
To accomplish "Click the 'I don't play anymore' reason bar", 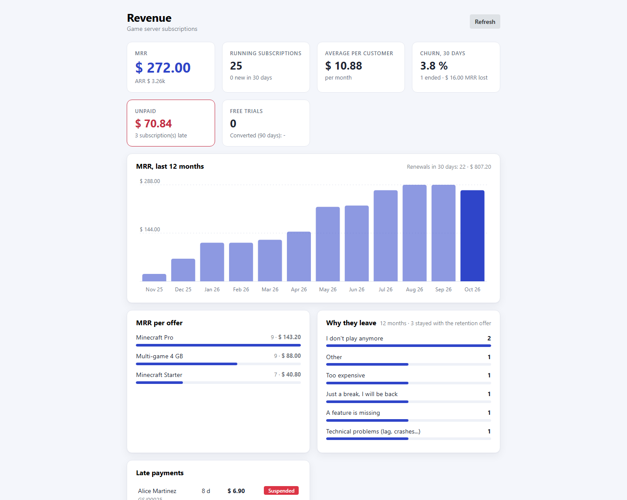I will [408, 346].
